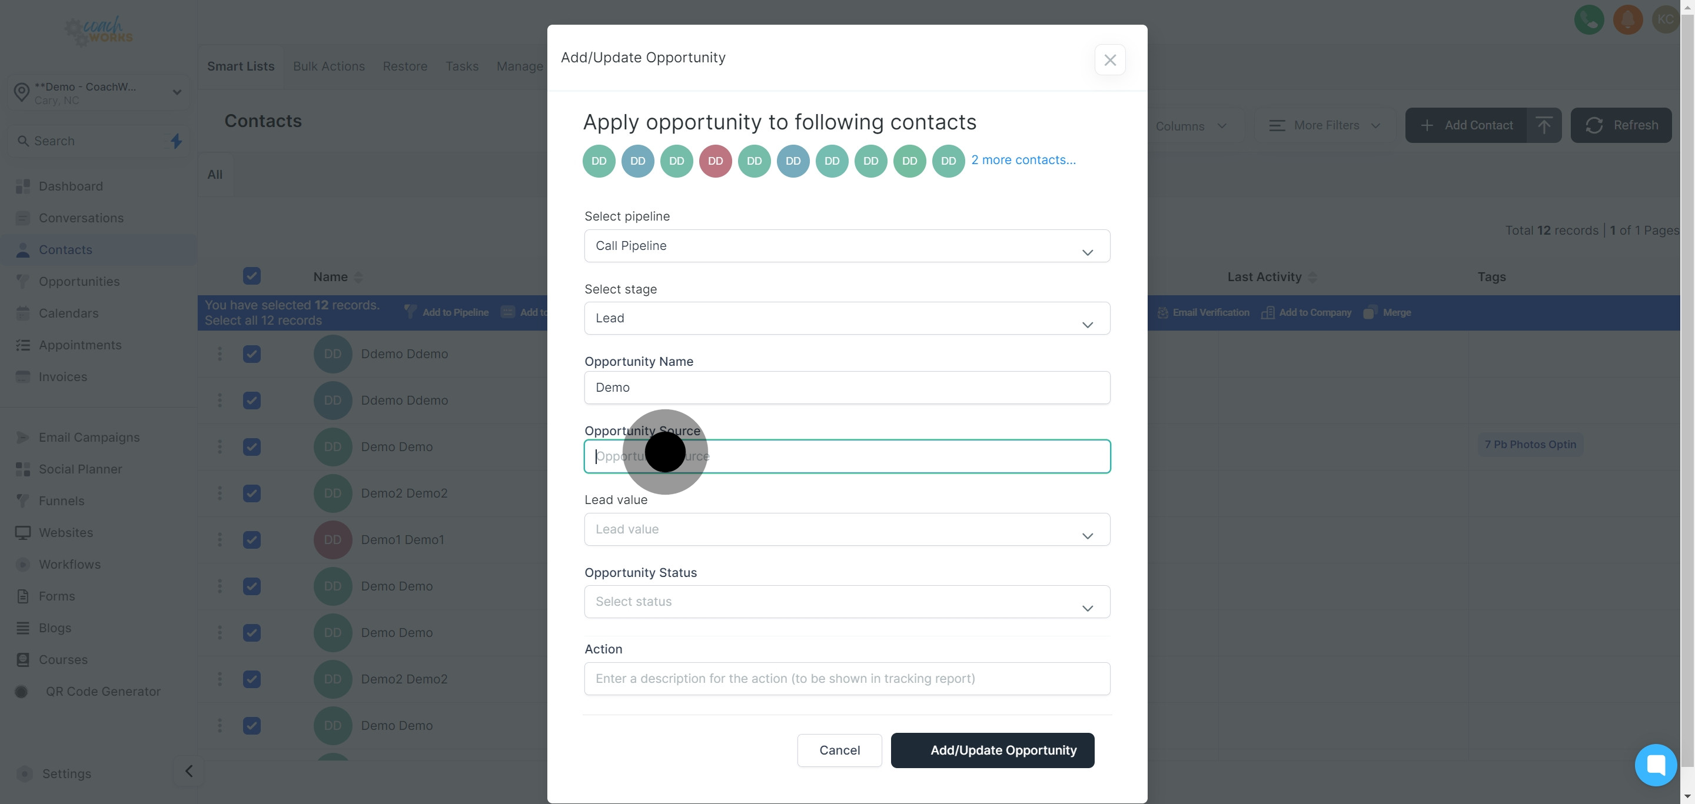Switch to the Bulk Actions tab
Viewport: 1695px width, 804px height.
pos(328,66)
